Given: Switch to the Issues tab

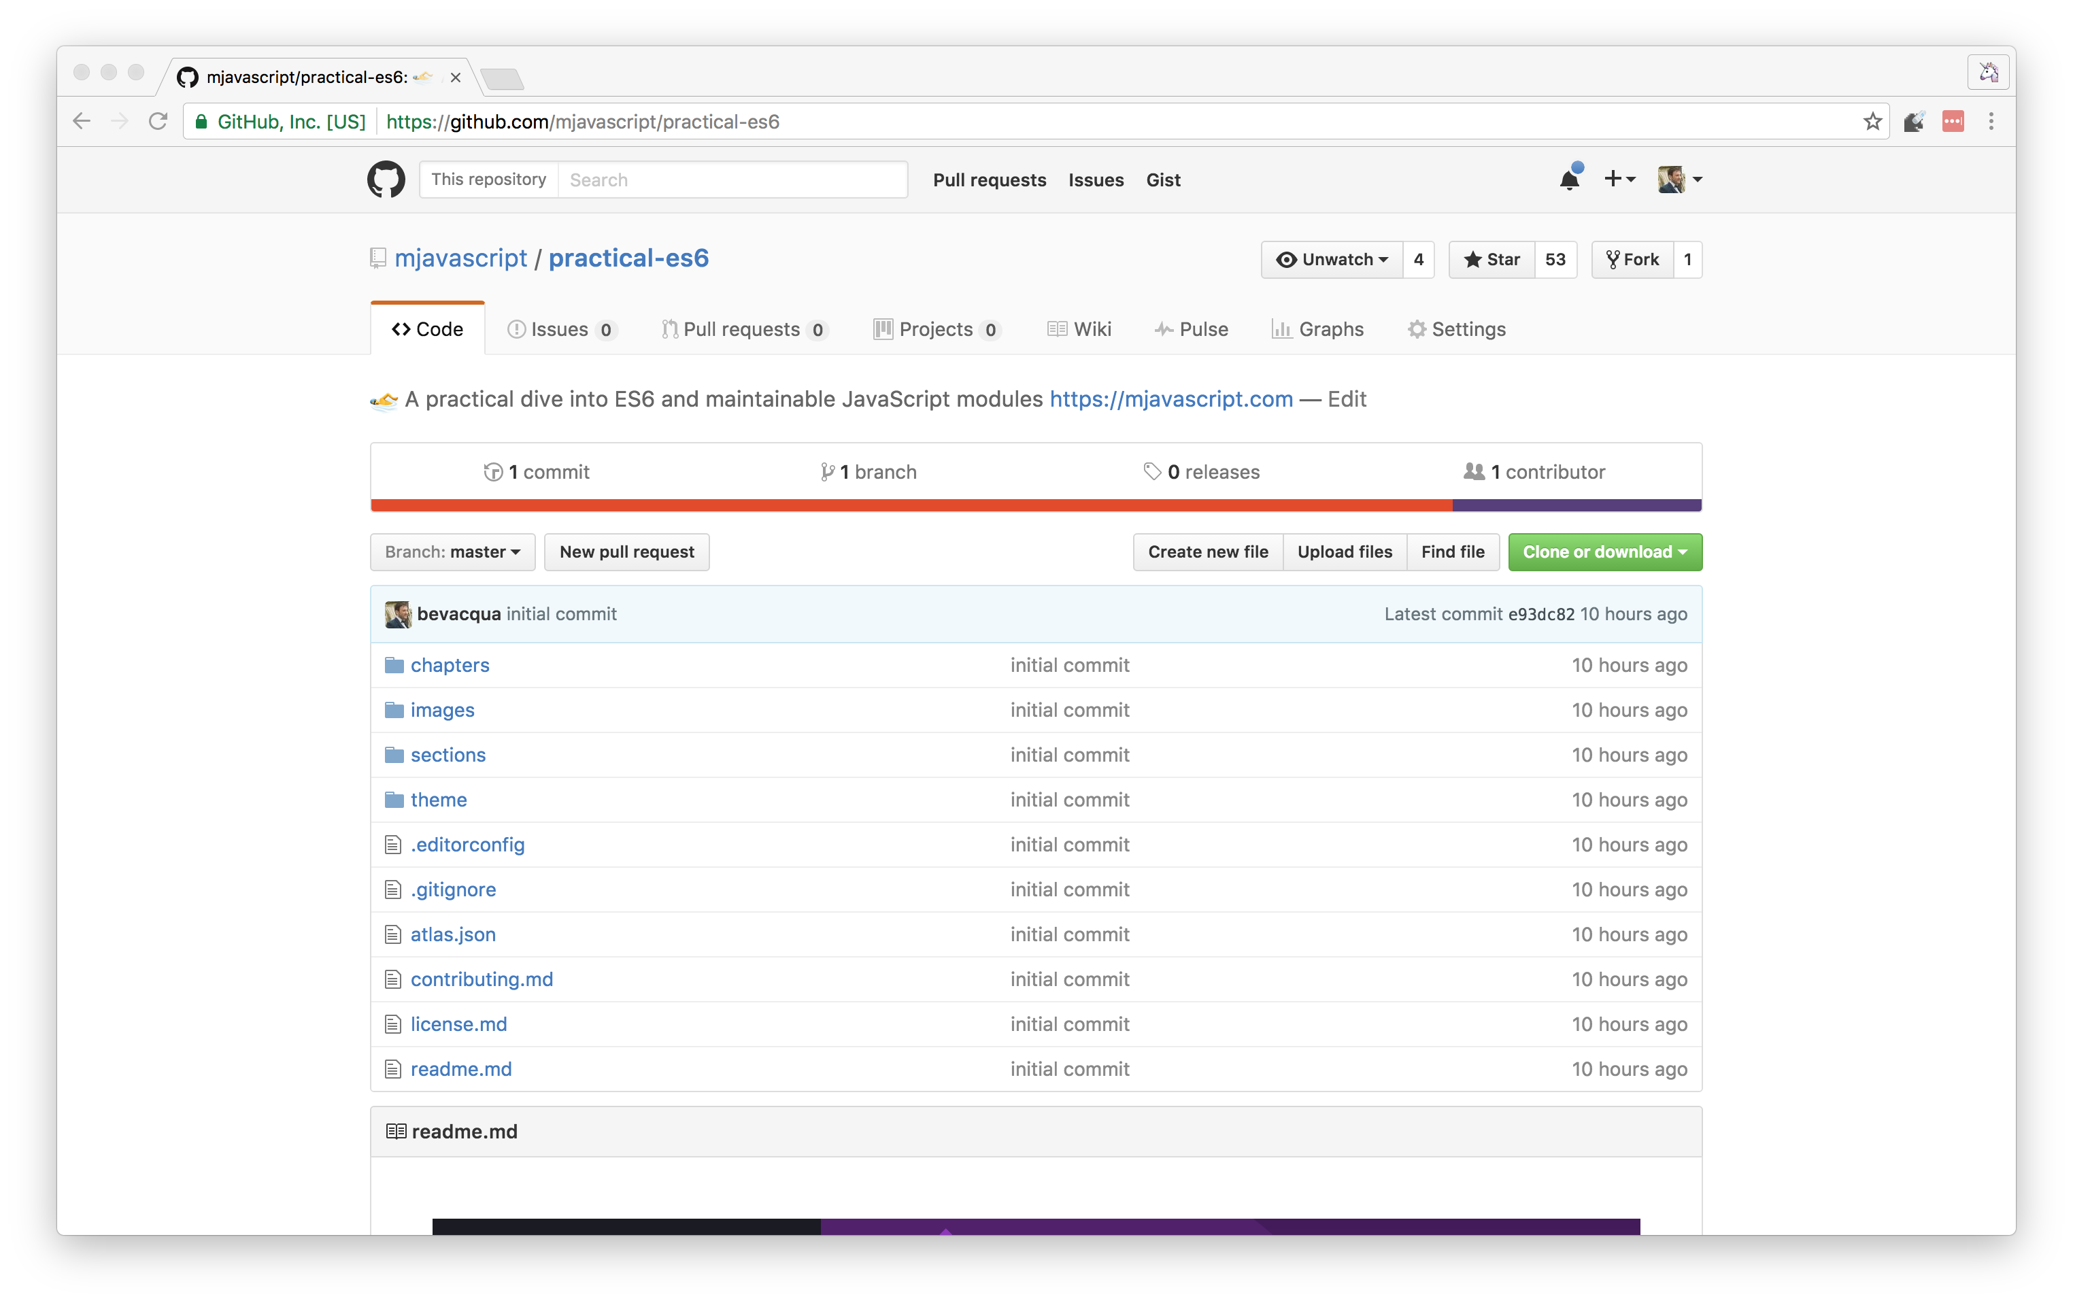Looking at the screenshot, I should coord(560,330).
